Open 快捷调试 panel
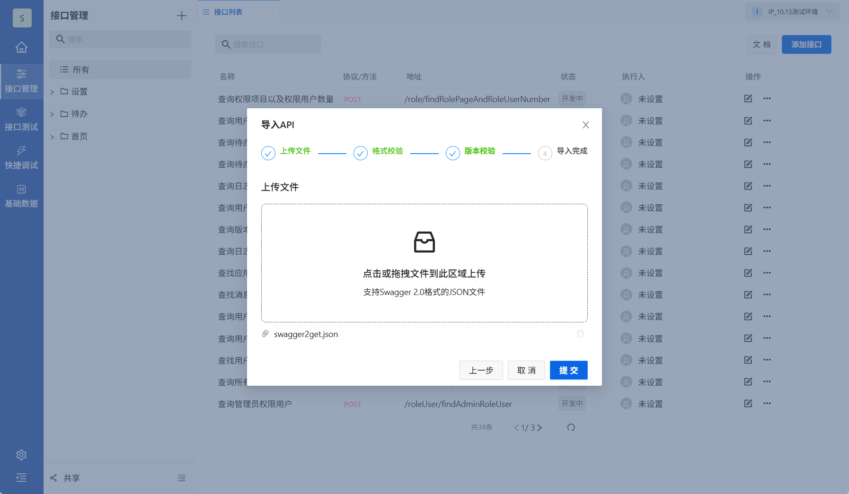This screenshot has width=849, height=494. (x=21, y=157)
